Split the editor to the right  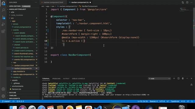coord(187,2)
